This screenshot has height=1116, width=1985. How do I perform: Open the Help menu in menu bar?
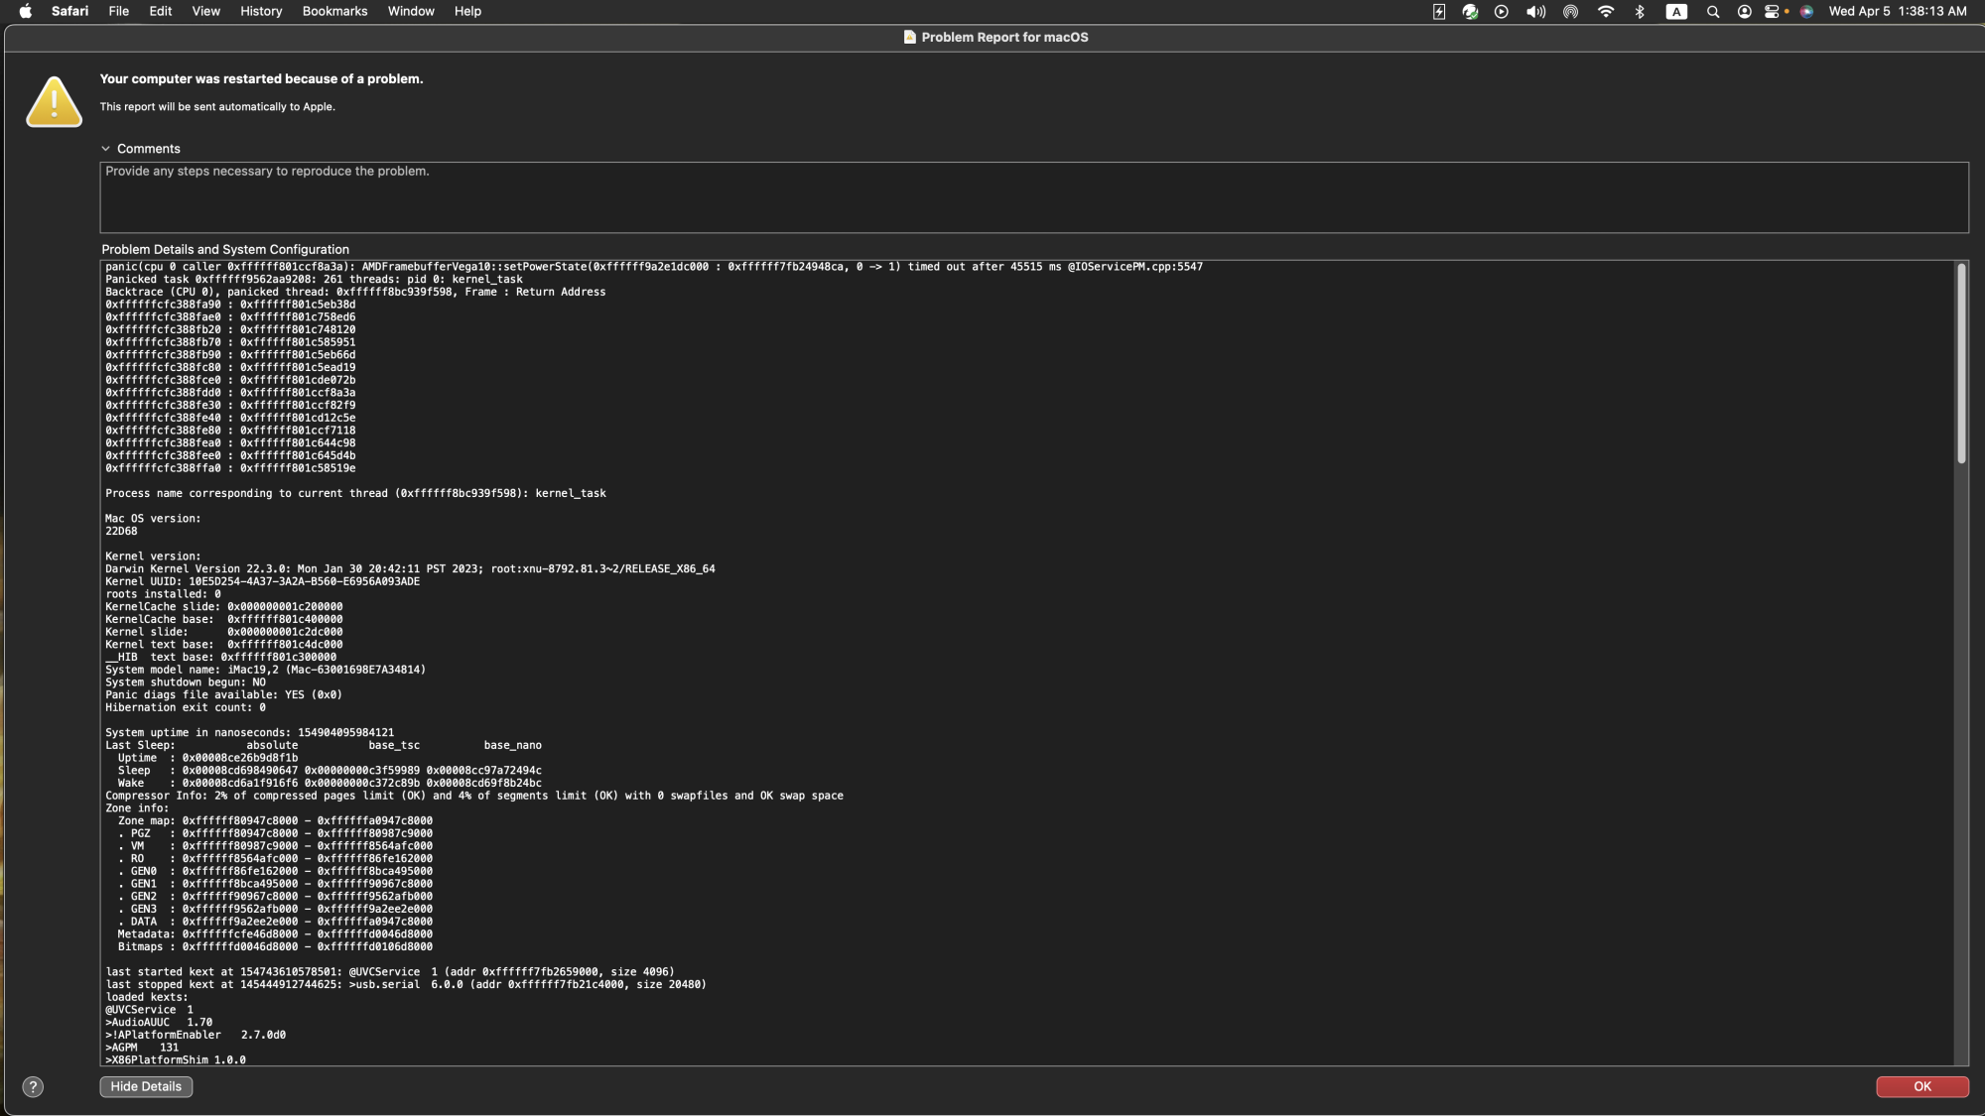467,11
